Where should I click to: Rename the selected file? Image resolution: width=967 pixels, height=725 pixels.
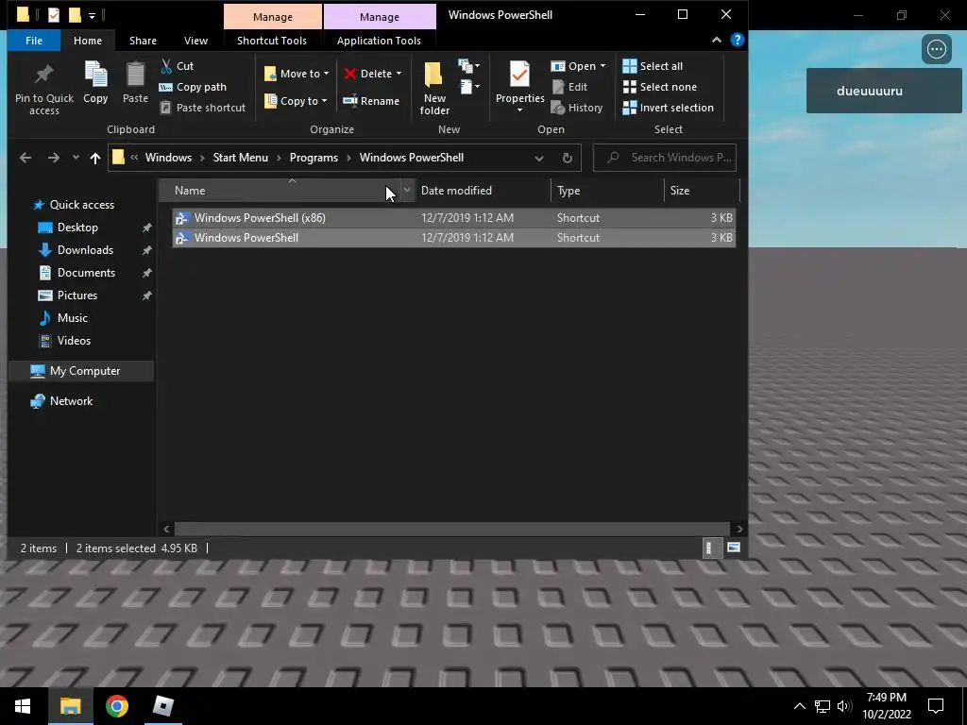point(371,100)
